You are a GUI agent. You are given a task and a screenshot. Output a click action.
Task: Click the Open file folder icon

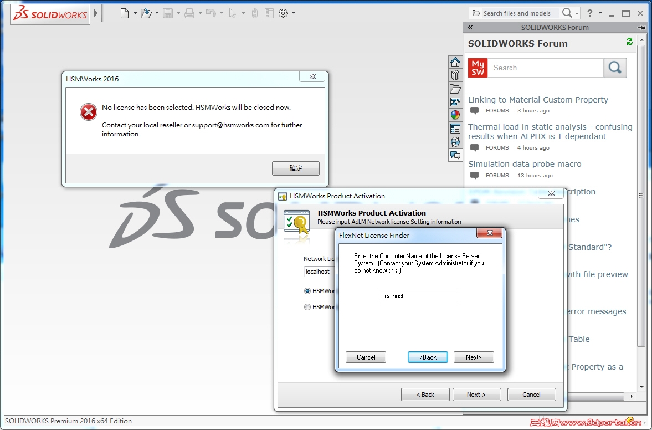[146, 13]
